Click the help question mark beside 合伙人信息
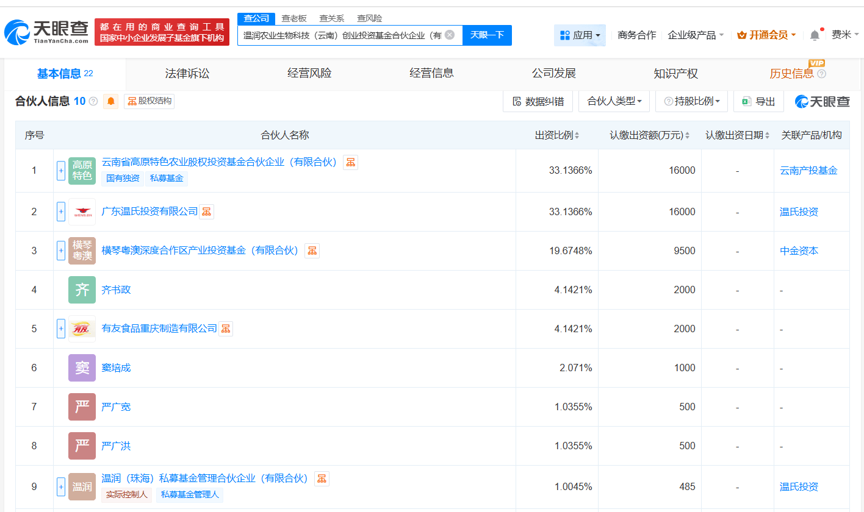Image resolution: width=864 pixels, height=512 pixels. [93, 101]
